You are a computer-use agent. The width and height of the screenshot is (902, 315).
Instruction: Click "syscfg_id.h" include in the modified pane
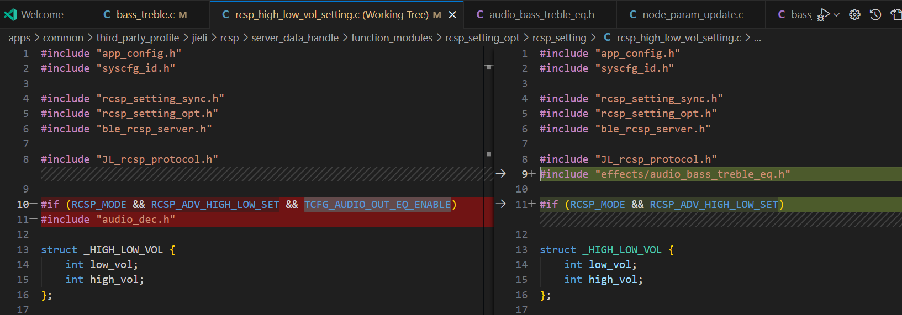634,68
